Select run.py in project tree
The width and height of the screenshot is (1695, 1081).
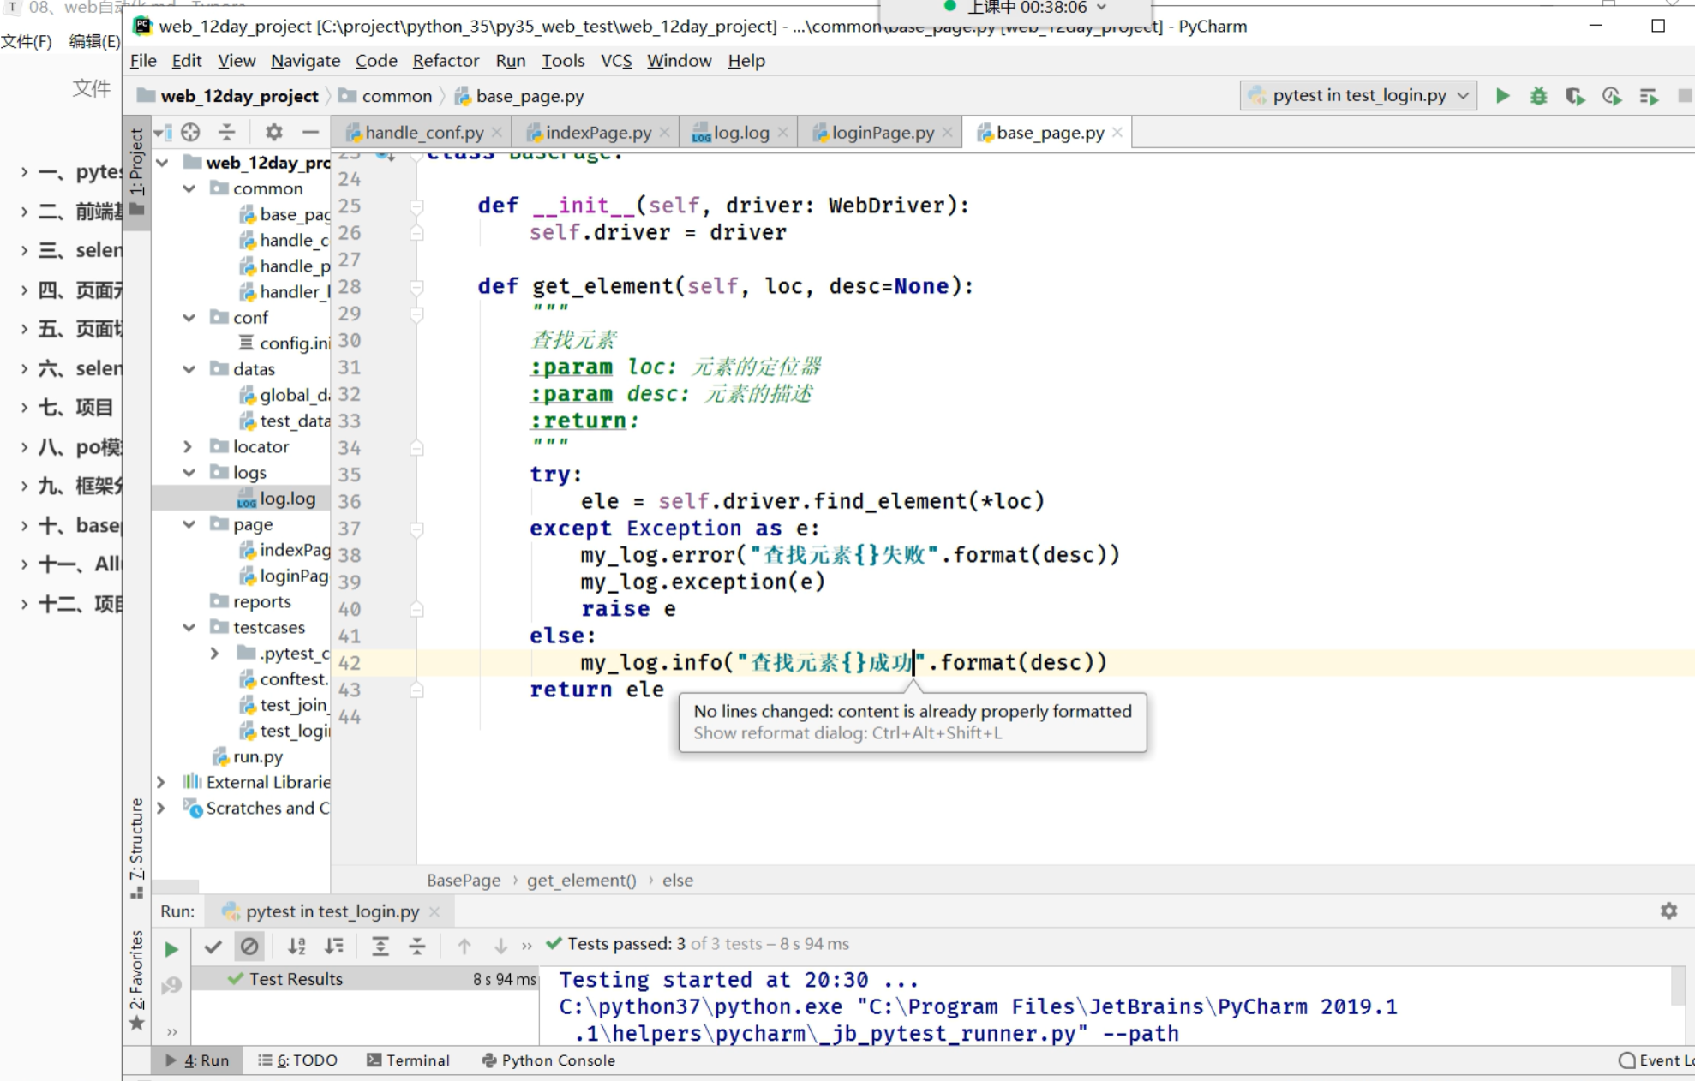click(x=257, y=756)
